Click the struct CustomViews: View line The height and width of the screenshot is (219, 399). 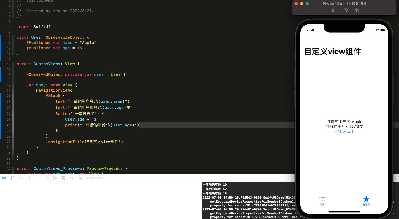coord(48,64)
